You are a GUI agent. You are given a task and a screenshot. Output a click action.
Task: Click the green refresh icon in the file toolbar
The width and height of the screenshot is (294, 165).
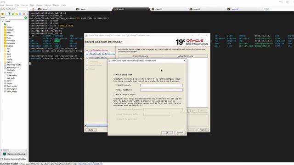click(x=13, y=14)
